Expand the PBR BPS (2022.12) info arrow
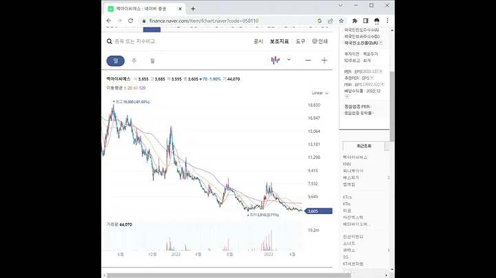This screenshot has width=496, height=278. coord(382,85)
